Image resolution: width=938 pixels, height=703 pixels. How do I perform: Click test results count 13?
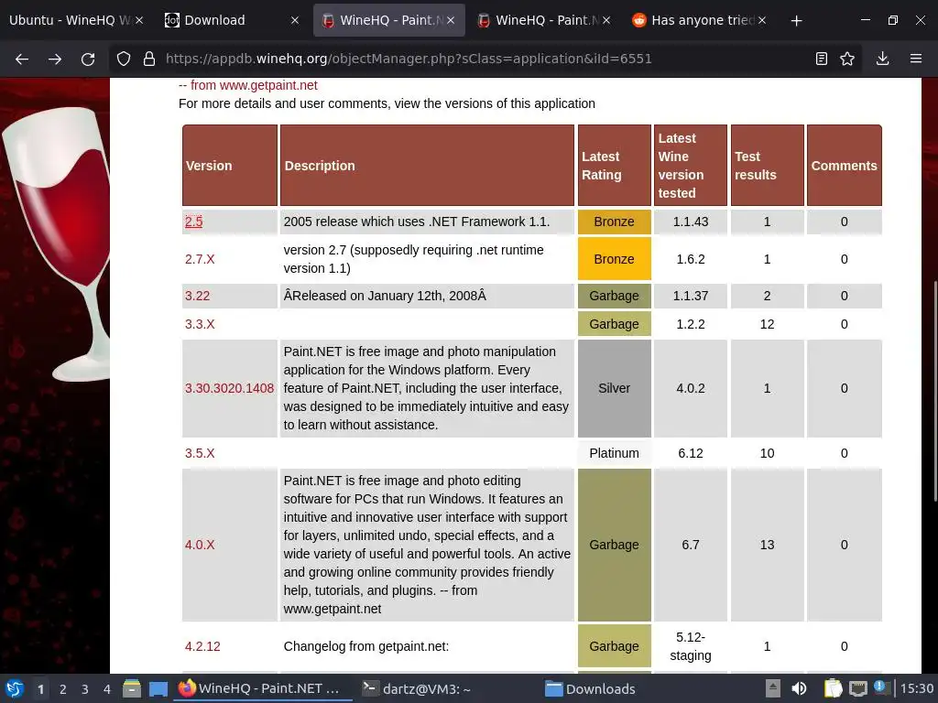[768, 546]
